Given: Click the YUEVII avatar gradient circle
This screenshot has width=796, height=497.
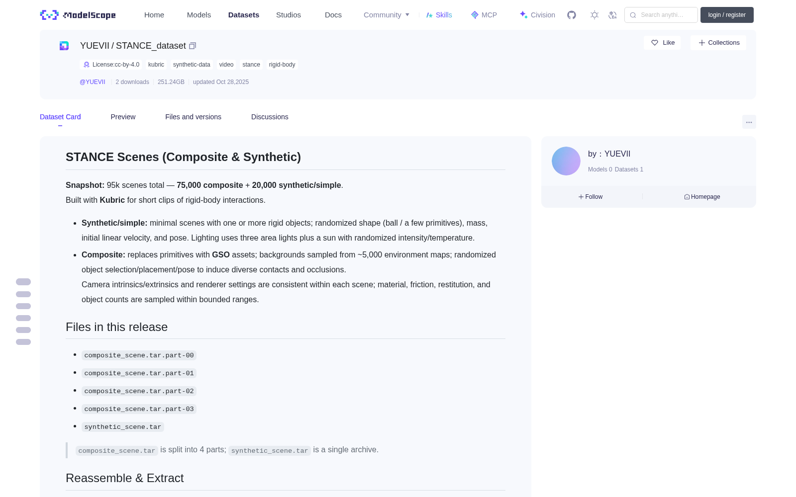Looking at the screenshot, I should (x=566, y=161).
